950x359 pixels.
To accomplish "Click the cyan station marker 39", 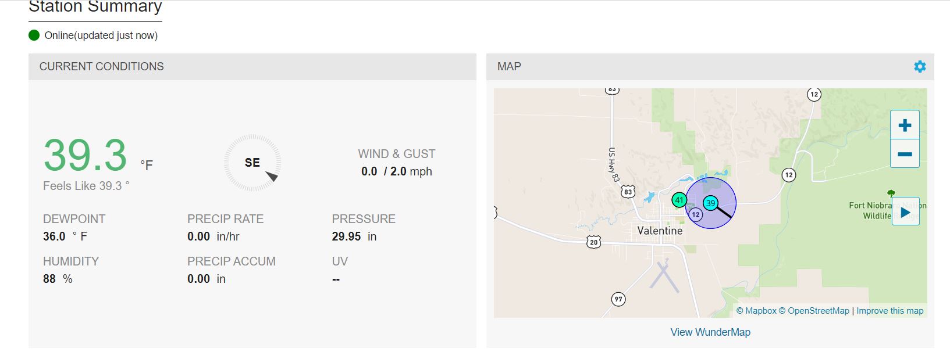I will click(x=710, y=203).
